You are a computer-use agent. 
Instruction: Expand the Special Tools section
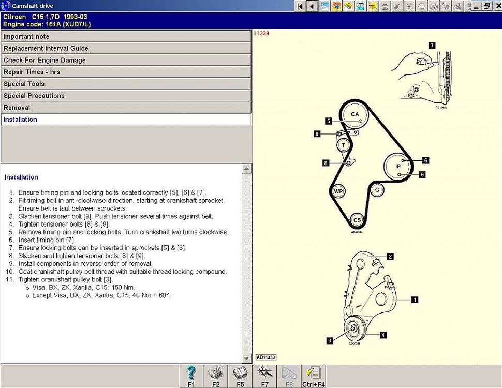click(x=126, y=84)
